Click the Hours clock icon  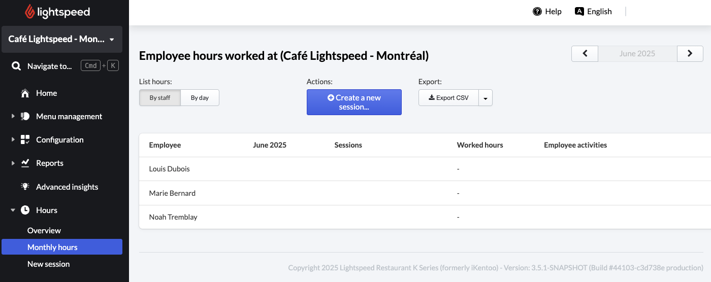pyautogui.click(x=25, y=210)
